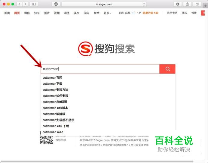
Task: Open the 新闻 news category
Action: pyautogui.click(x=7, y=13)
